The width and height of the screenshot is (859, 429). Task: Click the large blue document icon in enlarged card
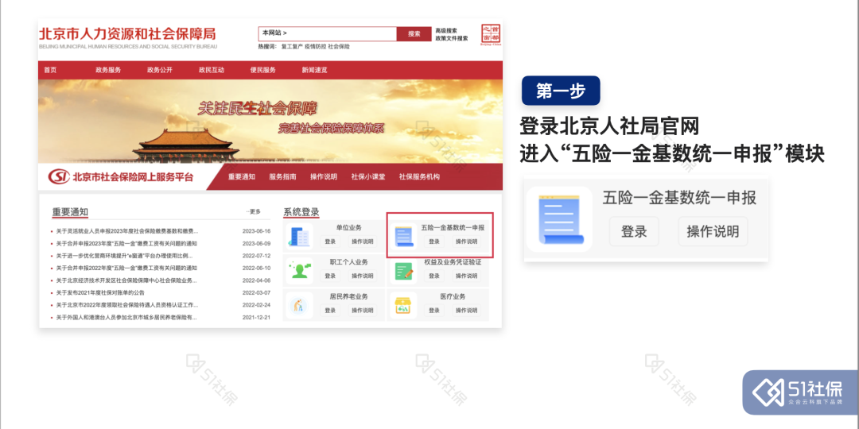560,220
